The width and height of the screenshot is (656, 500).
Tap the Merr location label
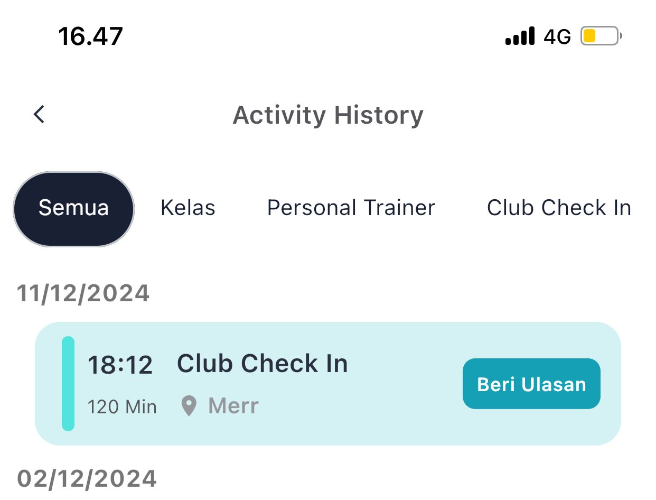point(233,406)
